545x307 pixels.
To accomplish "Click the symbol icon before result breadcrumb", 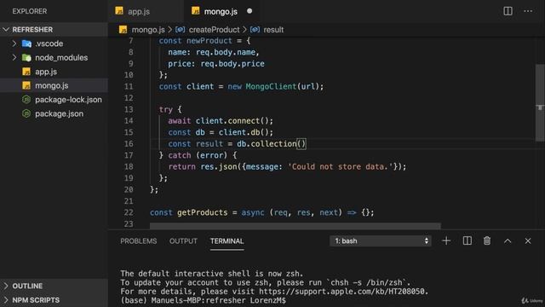I will coord(255,30).
